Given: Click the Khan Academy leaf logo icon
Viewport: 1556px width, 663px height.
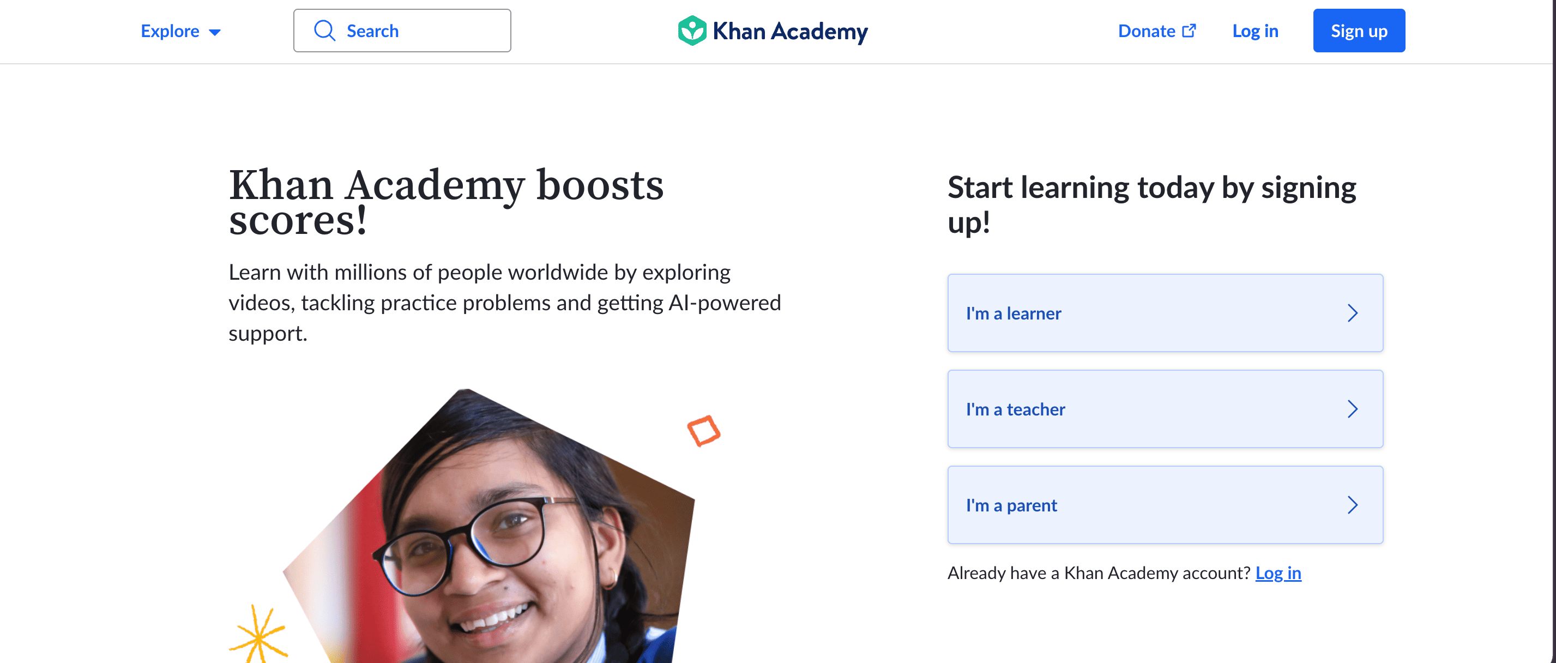Looking at the screenshot, I should click(692, 31).
